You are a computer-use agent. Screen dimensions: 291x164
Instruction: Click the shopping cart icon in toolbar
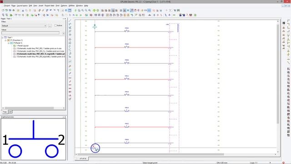click(x=175, y=10)
